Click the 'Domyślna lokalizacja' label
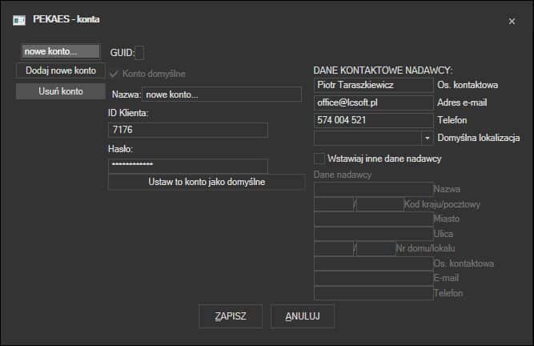 pyautogui.click(x=479, y=138)
